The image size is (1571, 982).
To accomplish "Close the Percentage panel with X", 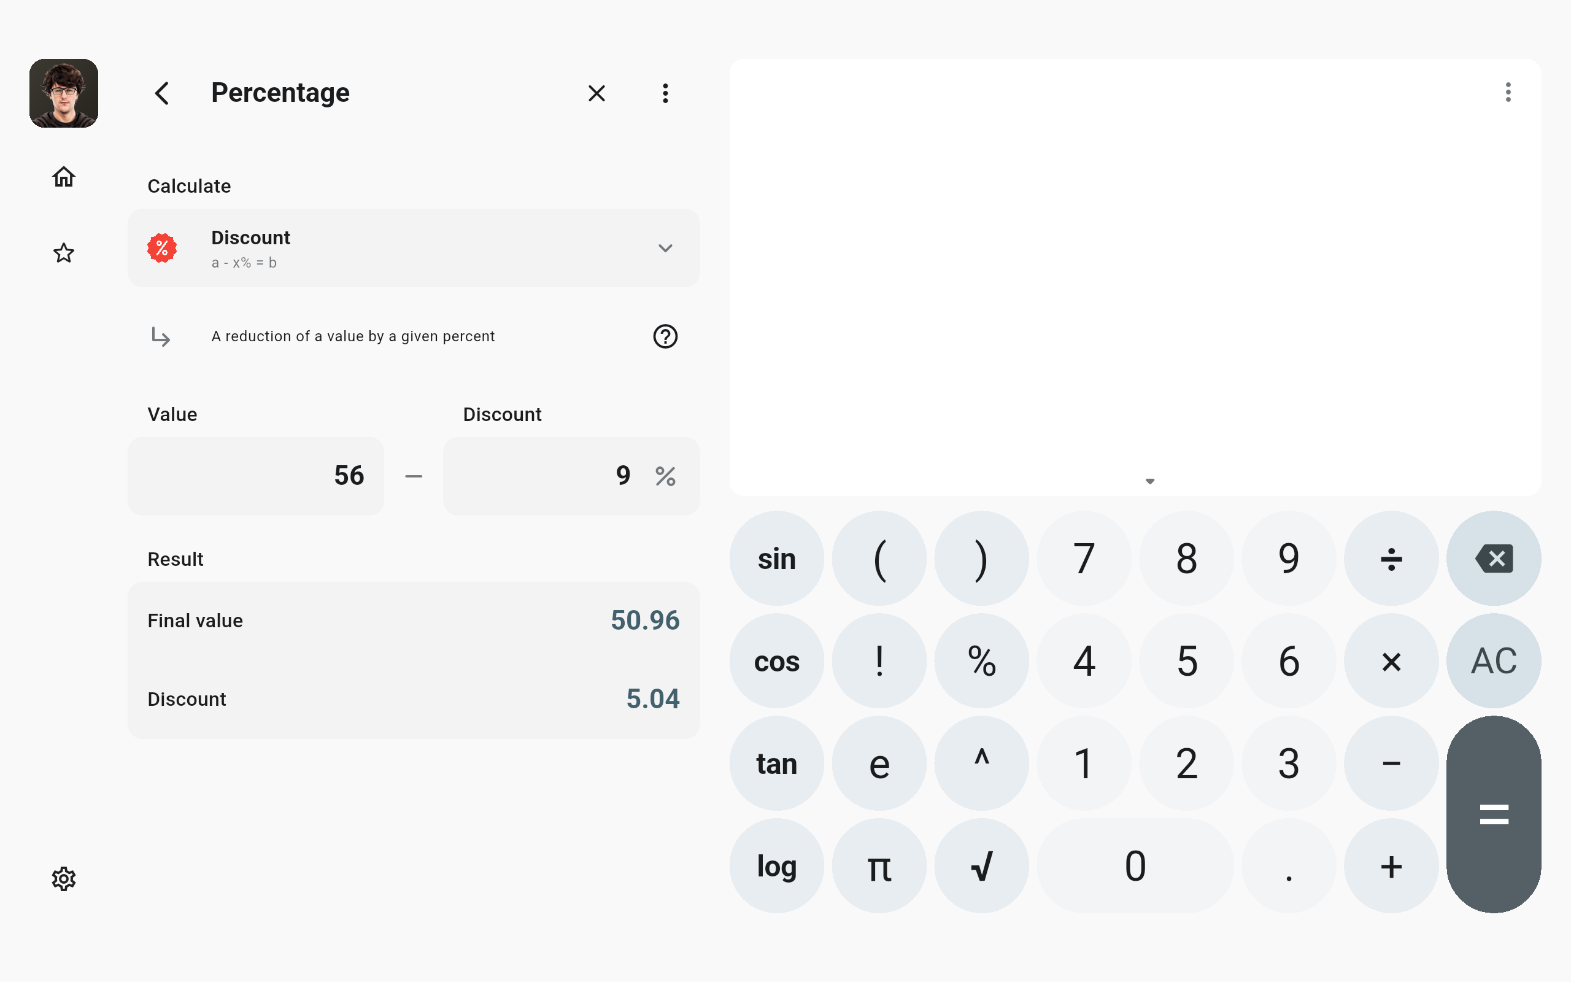I will tap(596, 93).
